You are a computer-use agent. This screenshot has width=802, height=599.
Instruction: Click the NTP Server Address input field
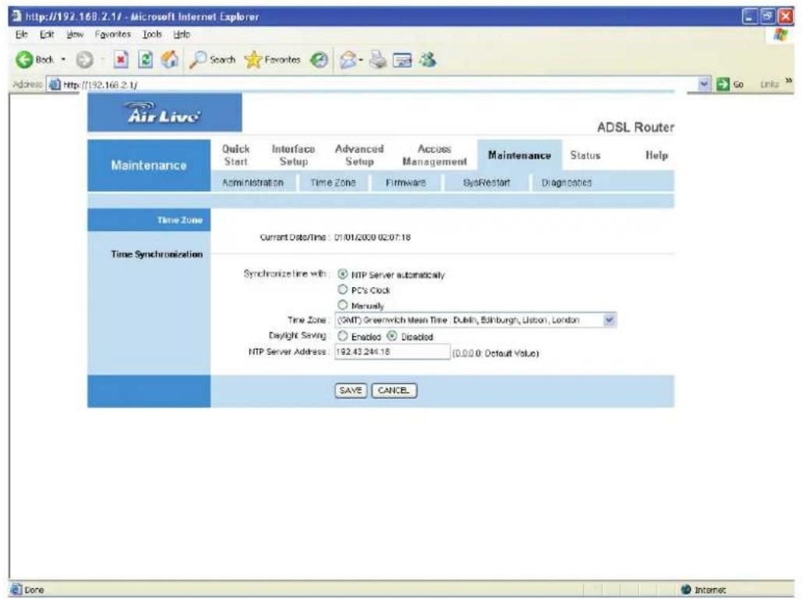(392, 352)
